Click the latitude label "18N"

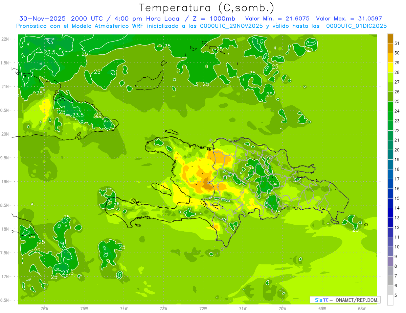pyautogui.click(x=6, y=229)
